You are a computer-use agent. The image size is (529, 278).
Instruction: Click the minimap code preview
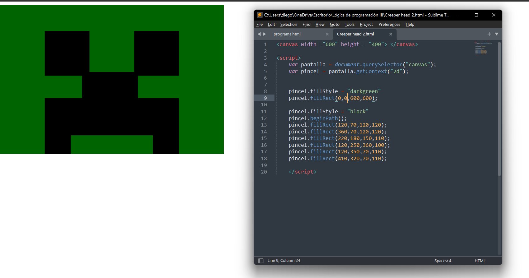pyautogui.click(x=483, y=48)
